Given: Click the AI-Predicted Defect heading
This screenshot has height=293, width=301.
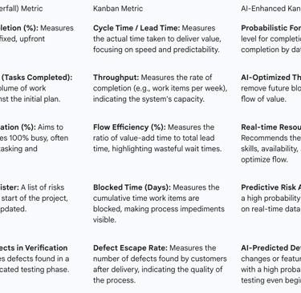Looking at the screenshot, I should (270, 248).
